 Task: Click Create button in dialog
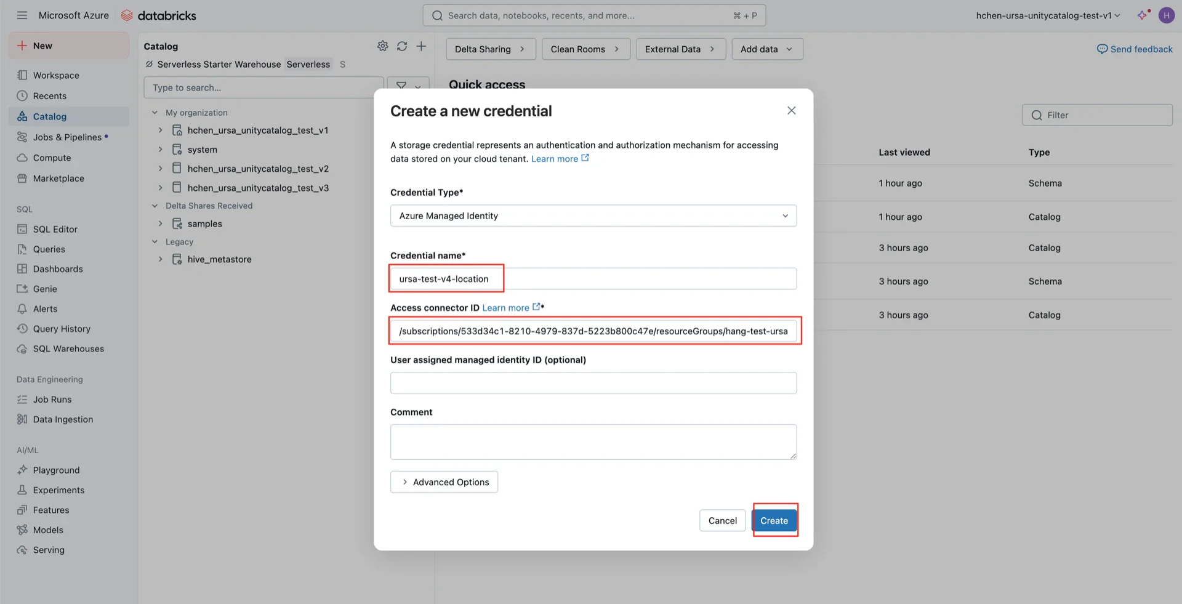point(774,521)
